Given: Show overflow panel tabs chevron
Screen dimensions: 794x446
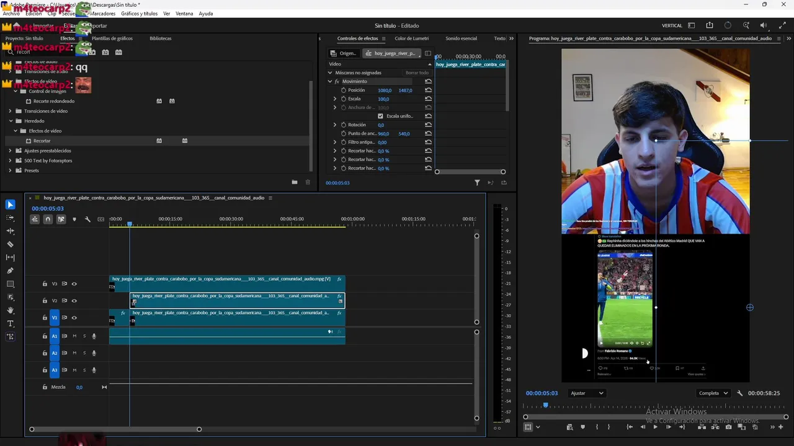Looking at the screenshot, I should coord(511,38).
